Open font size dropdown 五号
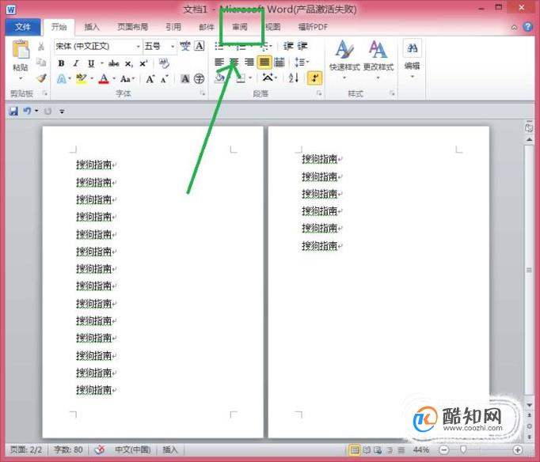 tap(172, 46)
